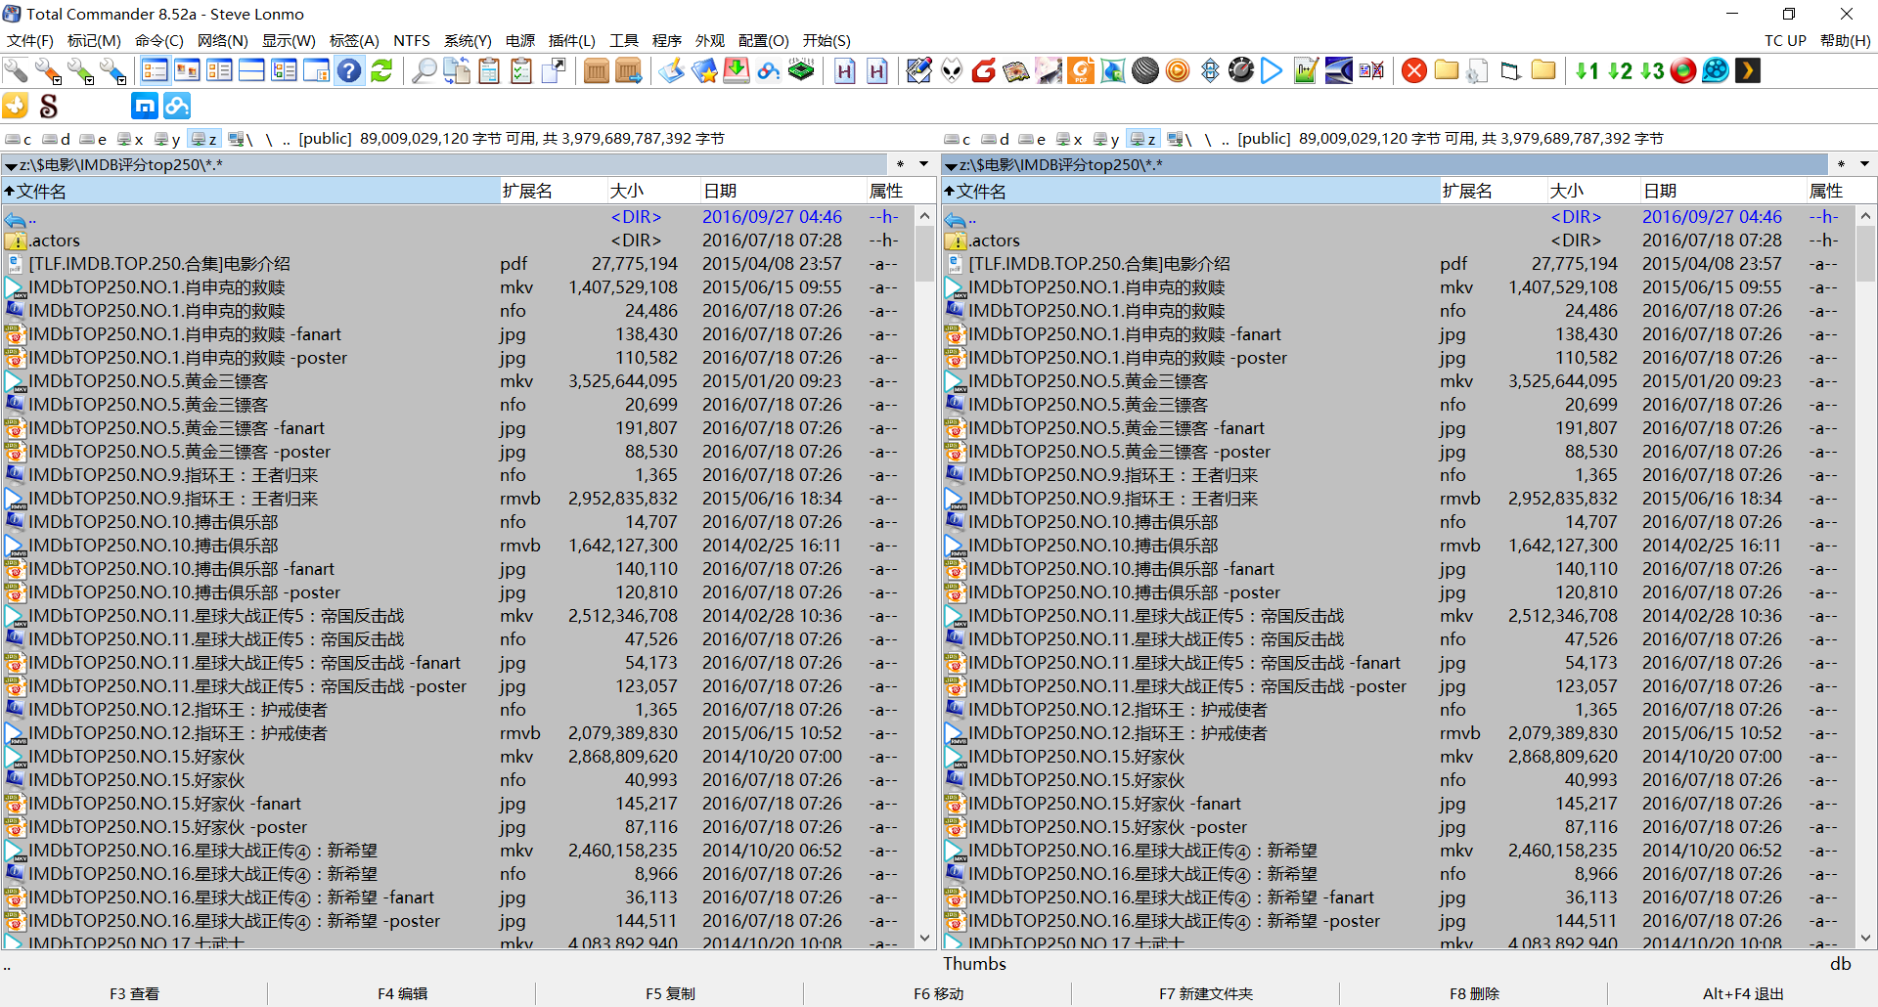Screen dimensions: 1878x1007
Task: Click the red download arrow drive icon
Action: tap(737, 70)
